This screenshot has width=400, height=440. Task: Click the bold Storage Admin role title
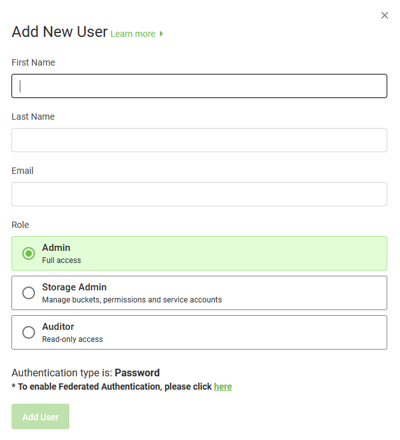(74, 287)
